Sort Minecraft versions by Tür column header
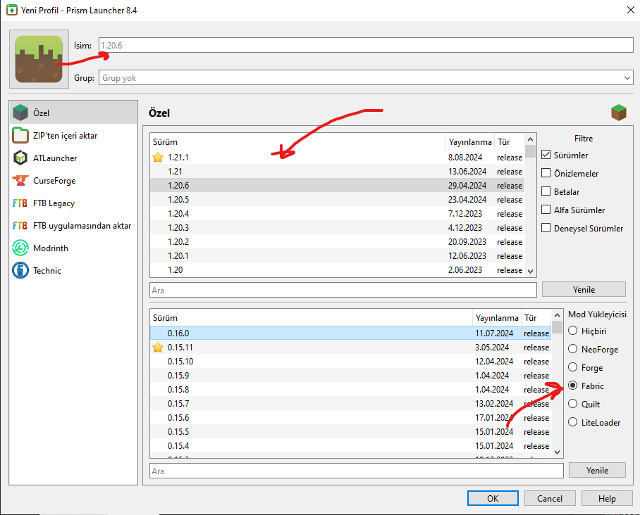 pos(510,142)
